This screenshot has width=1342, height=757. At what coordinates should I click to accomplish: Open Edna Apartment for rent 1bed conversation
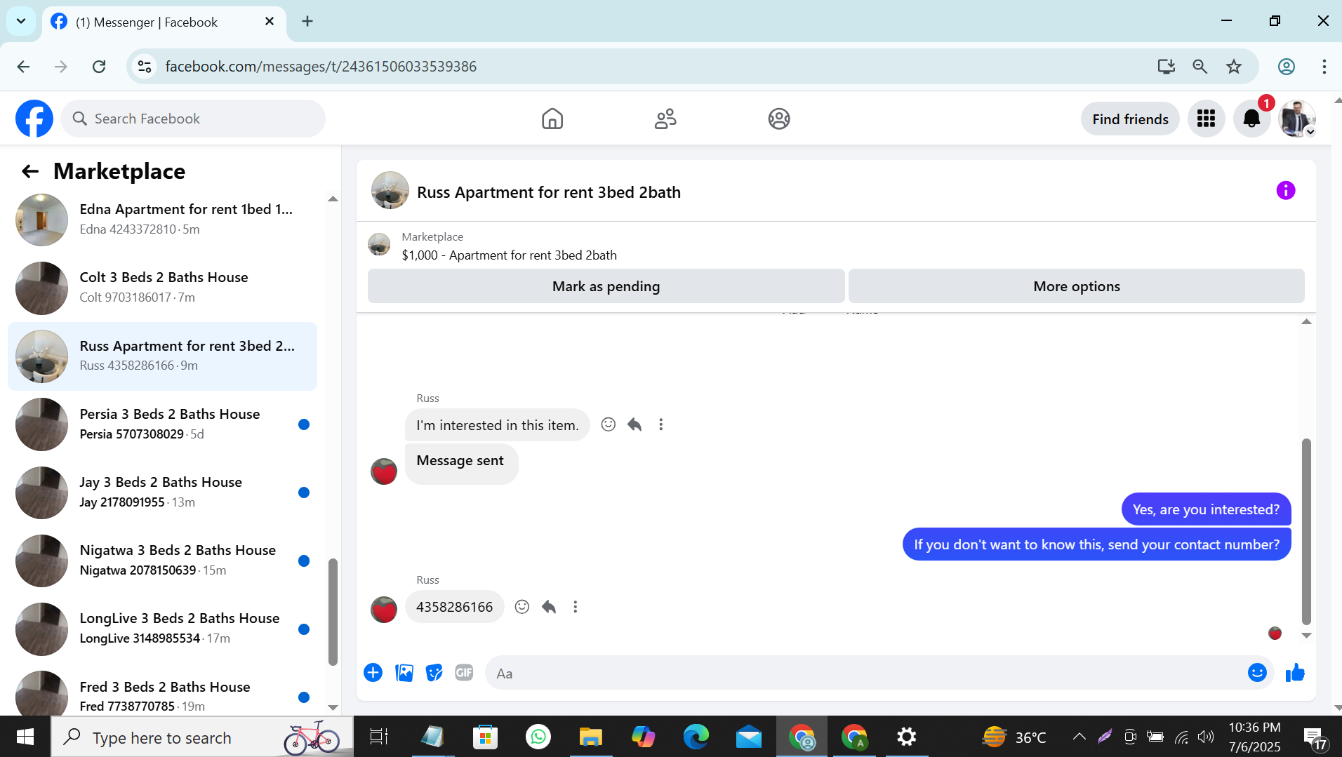[163, 219]
